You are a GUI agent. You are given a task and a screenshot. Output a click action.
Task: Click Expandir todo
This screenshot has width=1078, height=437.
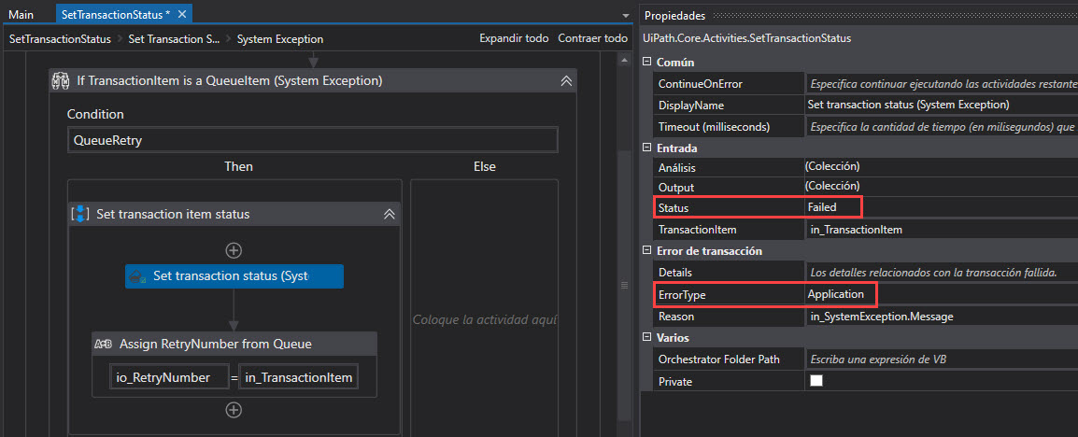(514, 38)
